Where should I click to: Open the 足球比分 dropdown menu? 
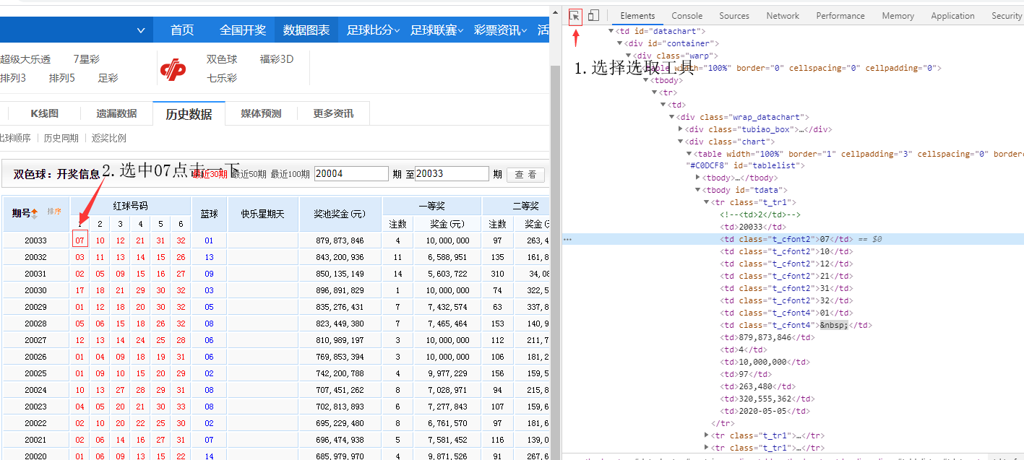(374, 30)
